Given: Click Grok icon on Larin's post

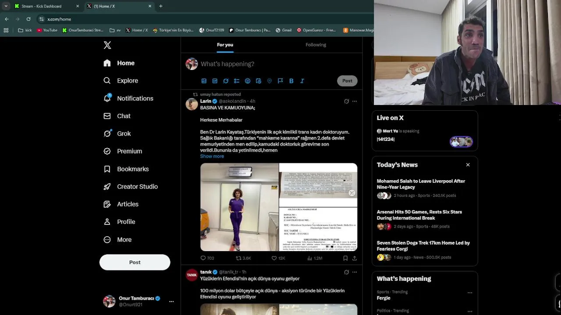Looking at the screenshot, I should (x=346, y=101).
